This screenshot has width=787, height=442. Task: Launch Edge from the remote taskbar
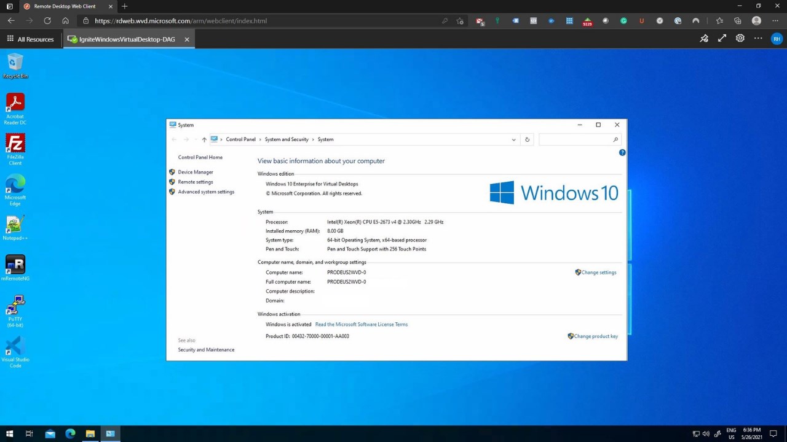(70, 434)
